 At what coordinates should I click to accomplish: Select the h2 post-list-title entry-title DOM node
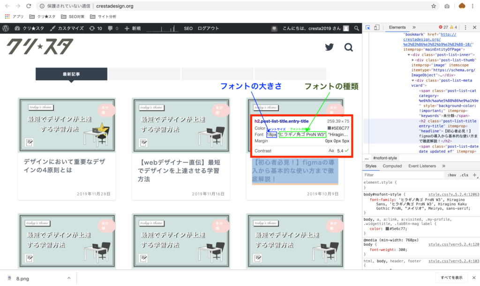421,131
